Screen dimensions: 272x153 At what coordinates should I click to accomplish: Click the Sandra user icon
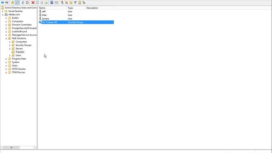tap(40, 18)
